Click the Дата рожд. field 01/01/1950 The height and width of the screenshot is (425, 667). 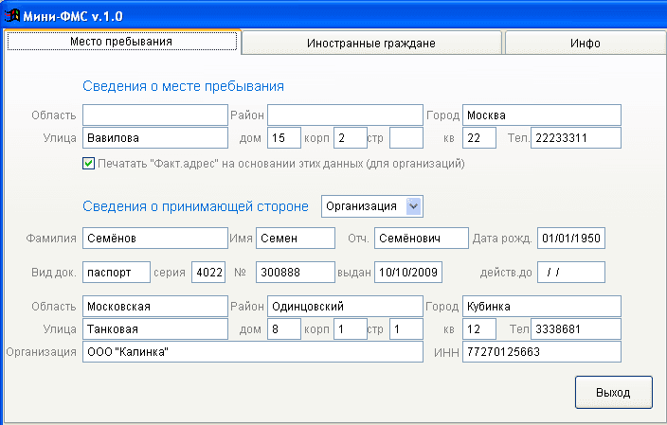pos(571,238)
